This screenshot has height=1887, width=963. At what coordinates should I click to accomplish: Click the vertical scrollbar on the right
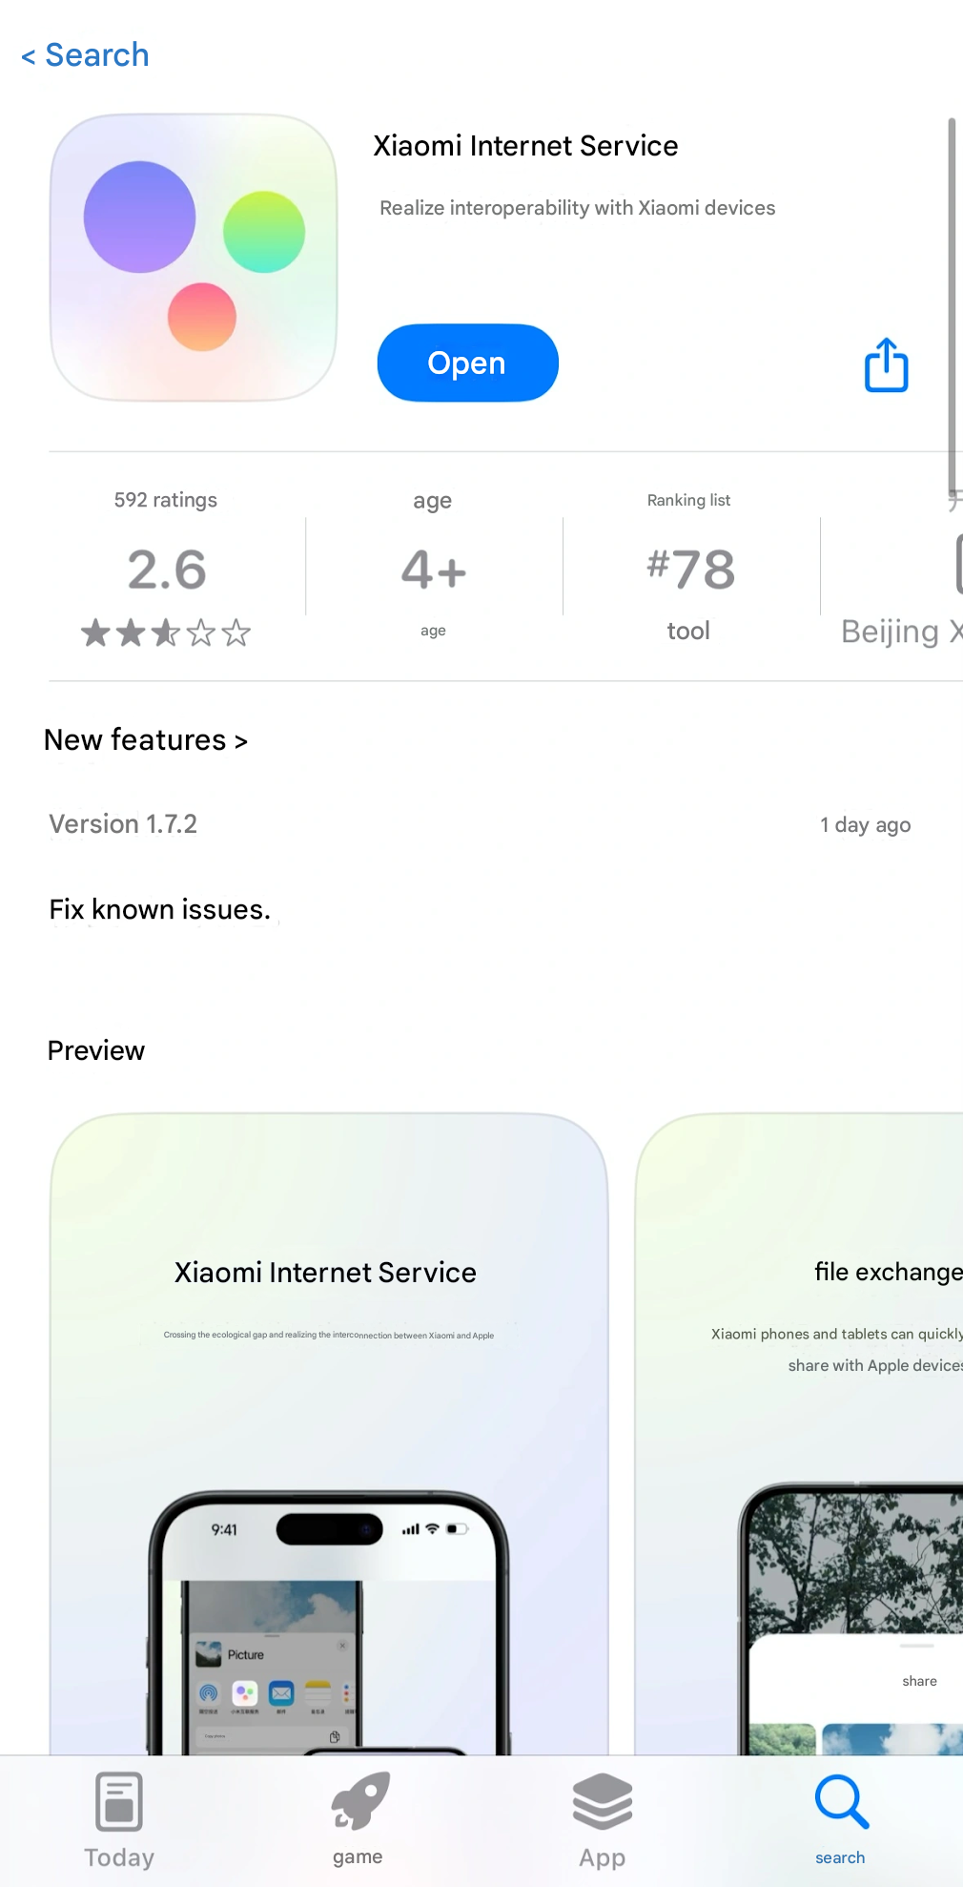951,305
